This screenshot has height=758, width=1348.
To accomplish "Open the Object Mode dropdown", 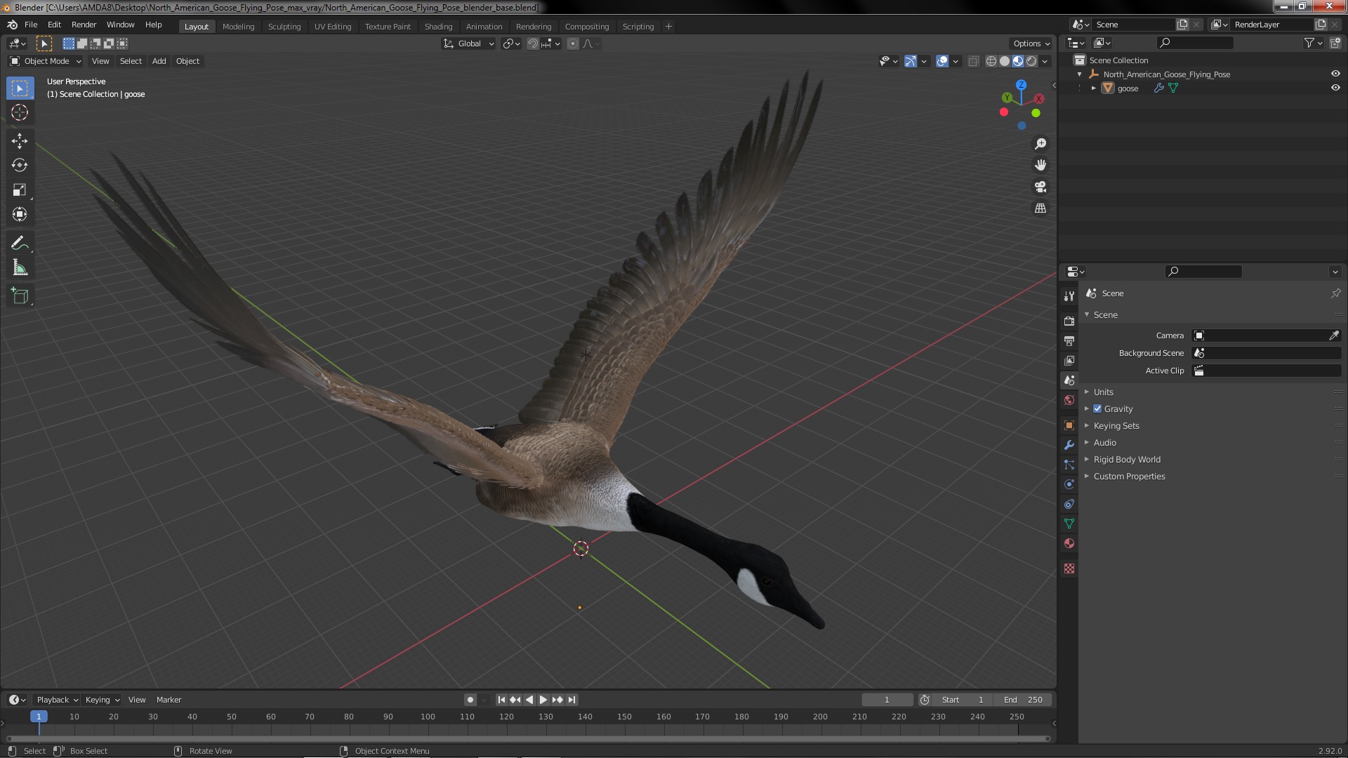I will point(46,61).
